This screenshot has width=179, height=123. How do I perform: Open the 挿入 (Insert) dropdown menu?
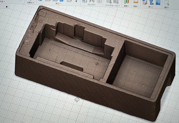(x=150, y=7)
